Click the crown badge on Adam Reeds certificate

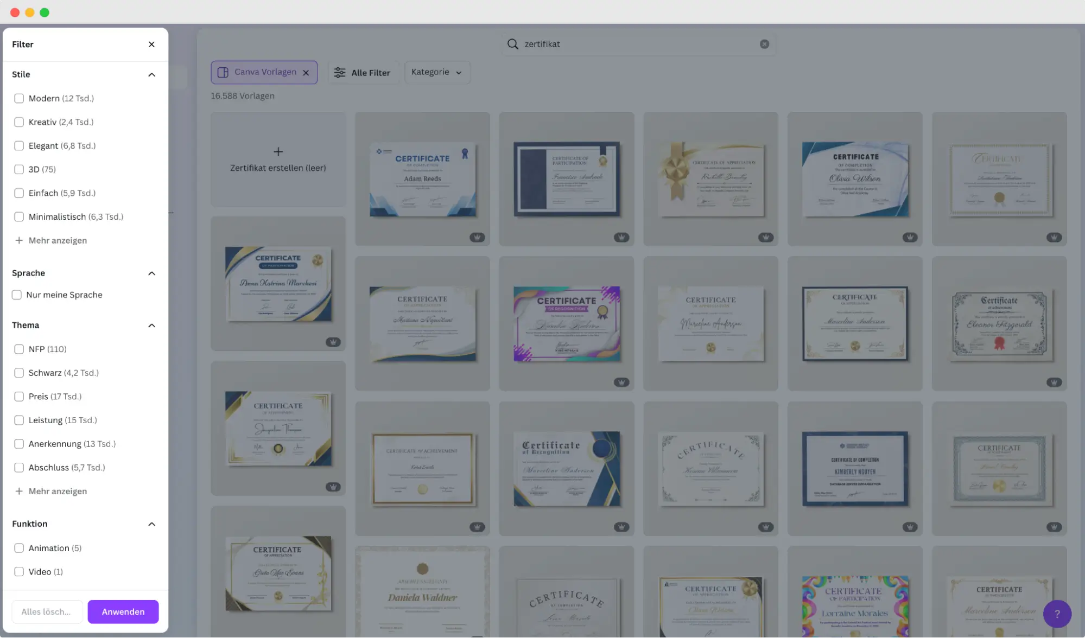click(477, 237)
